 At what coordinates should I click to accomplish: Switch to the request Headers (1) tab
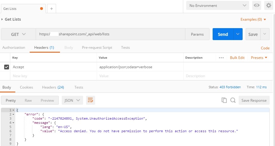44,48
